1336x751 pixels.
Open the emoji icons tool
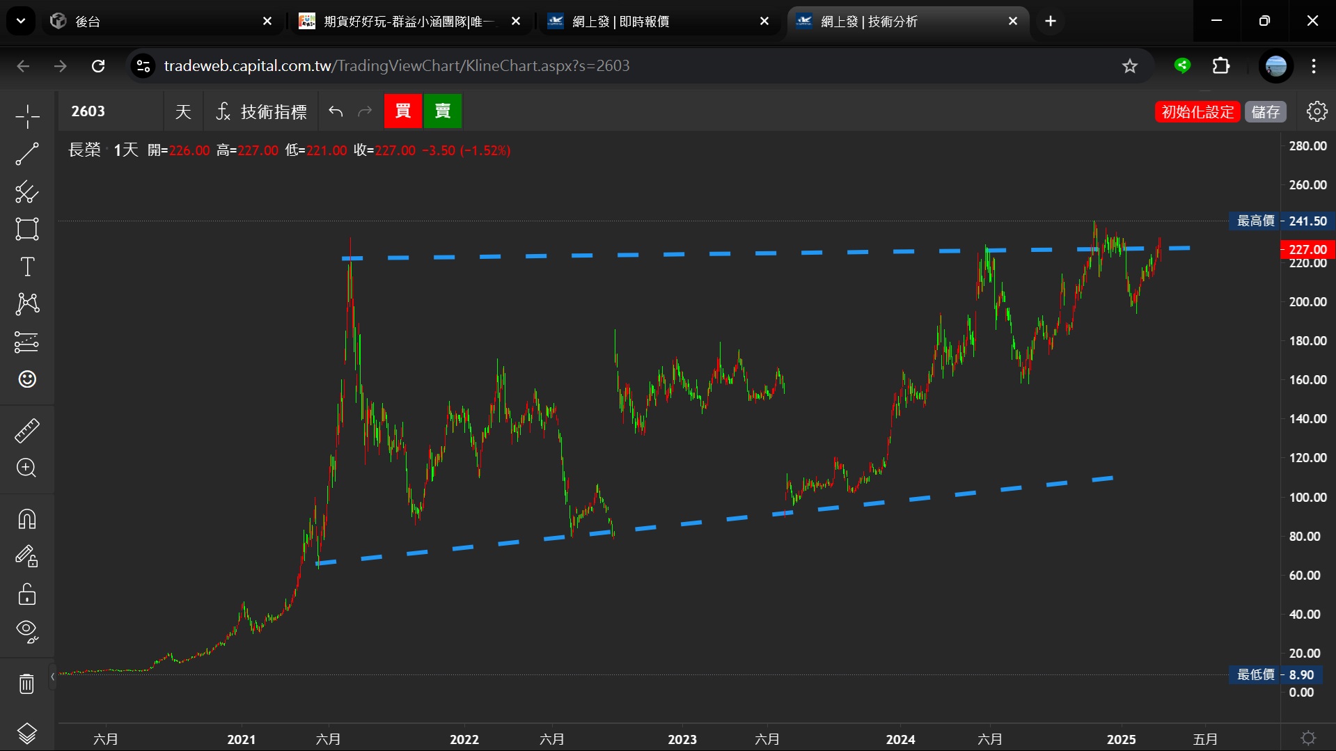tap(27, 379)
